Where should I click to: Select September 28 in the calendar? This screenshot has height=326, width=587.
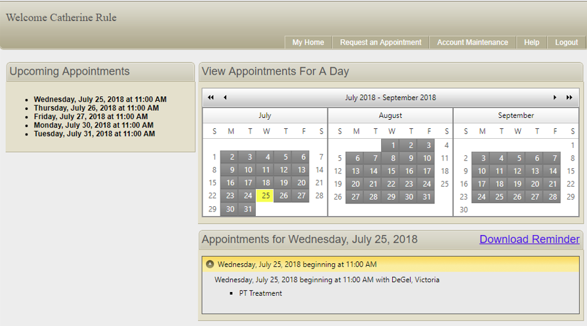click(x=553, y=196)
